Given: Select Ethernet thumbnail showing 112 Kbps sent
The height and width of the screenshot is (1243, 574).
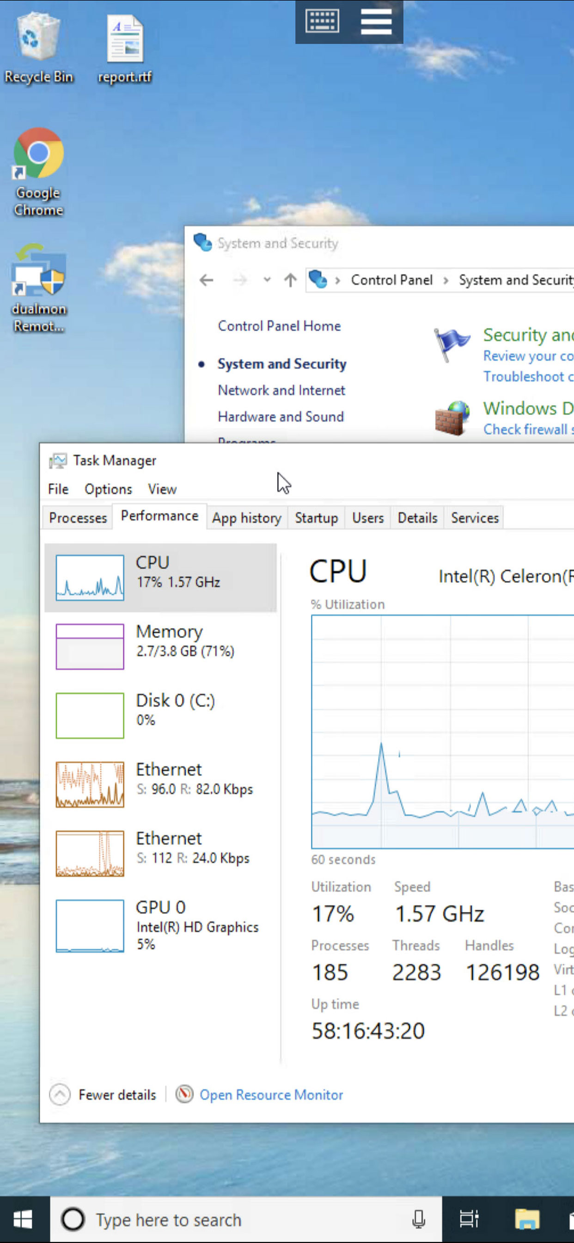Looking at the screenshot, I should point(90,854).
